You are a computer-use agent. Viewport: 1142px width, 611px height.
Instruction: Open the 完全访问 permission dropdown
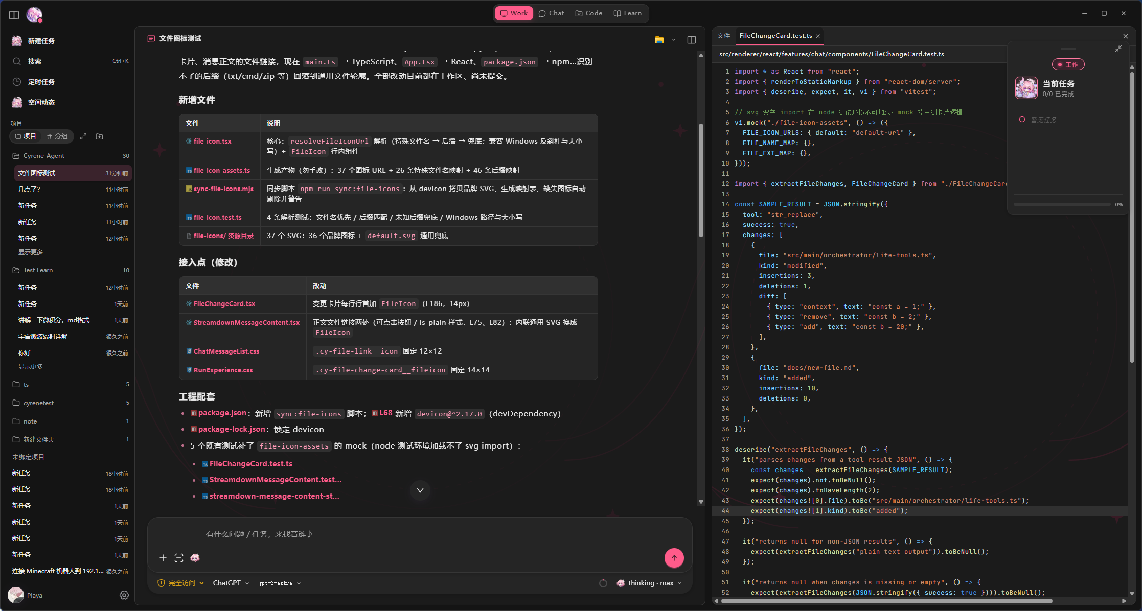point(181,583)
